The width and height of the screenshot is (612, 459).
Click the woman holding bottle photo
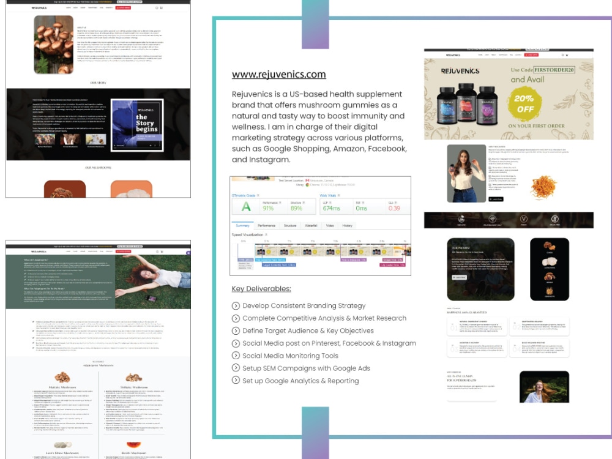pyautogui.click(x=466, y=173)
